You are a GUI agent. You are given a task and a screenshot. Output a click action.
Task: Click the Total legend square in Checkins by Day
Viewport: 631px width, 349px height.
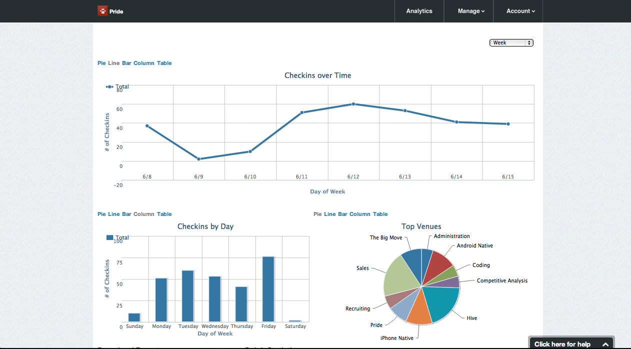110,238
